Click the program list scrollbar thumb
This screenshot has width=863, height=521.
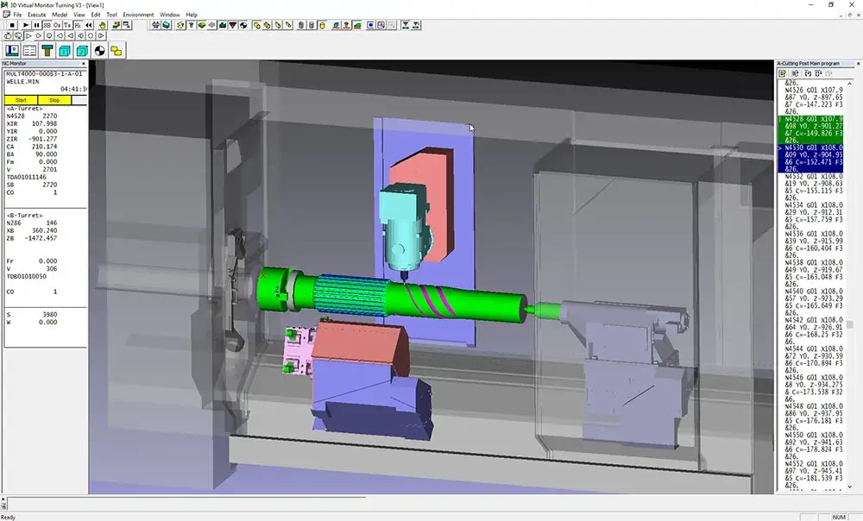pos(850,324)
